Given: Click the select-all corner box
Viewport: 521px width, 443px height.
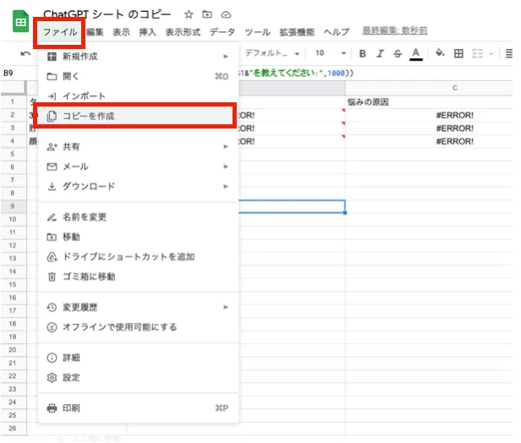Looking at the screenshot, I should 14,88.
